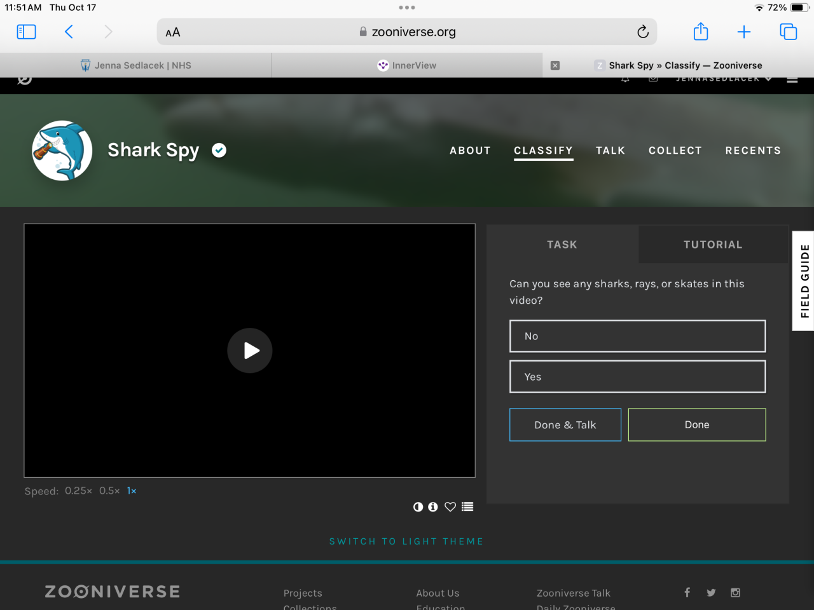The width and height of the screenshot is (814, 610).
Task: Show subject metadata info
Action: tap(433, 506)
